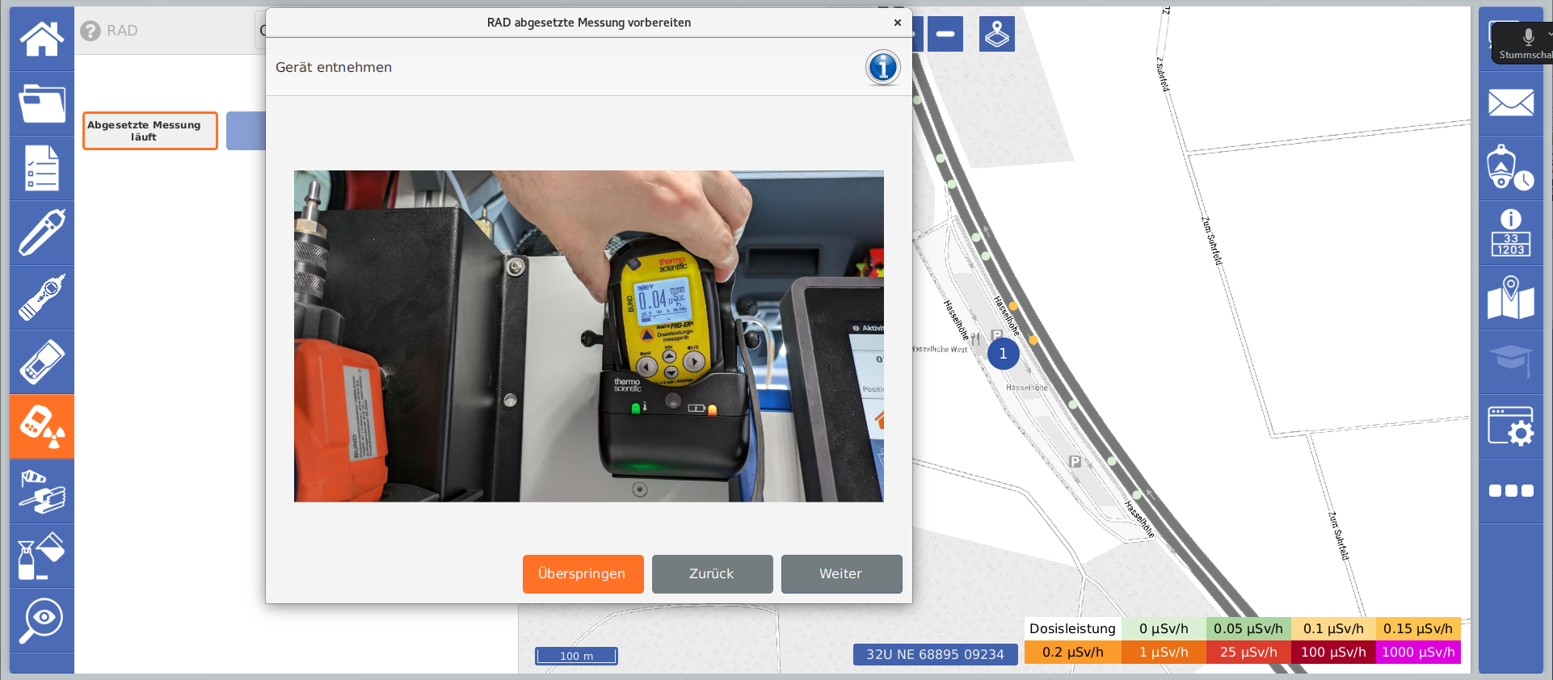Screen dimensions: 1553x680
Task: Open the sample bottle icon
Action: [x=42, y=556]
